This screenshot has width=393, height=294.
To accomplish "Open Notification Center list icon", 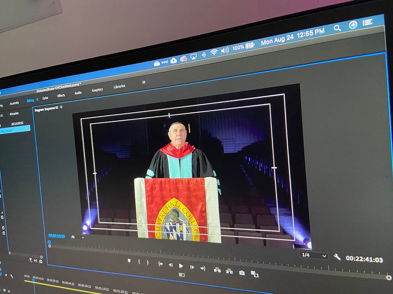I will coord(367,22).
